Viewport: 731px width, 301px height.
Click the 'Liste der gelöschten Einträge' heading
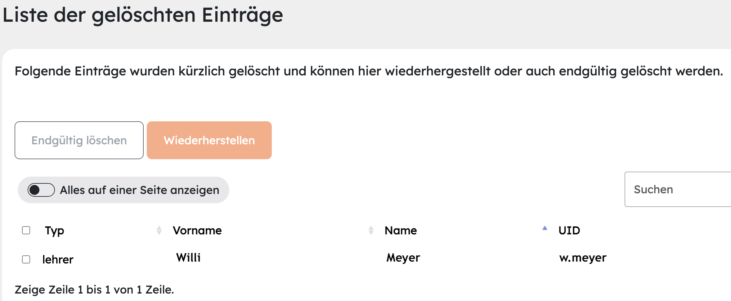143,15
